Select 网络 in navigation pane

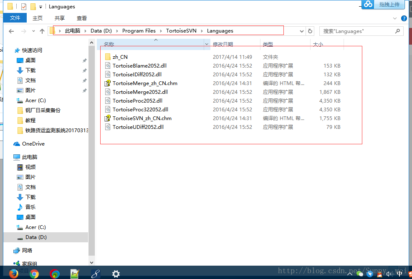27,250
